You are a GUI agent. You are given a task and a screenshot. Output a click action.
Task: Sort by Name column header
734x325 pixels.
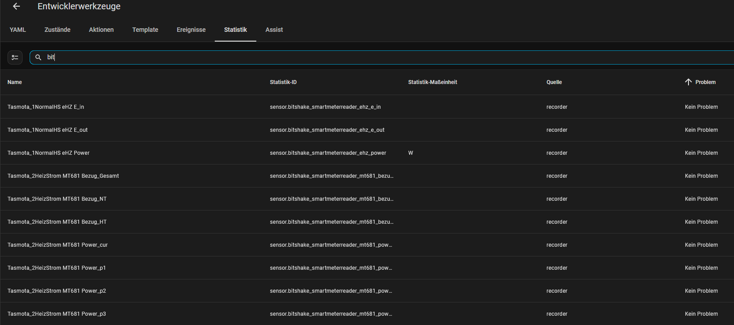[x=15, y=82]
